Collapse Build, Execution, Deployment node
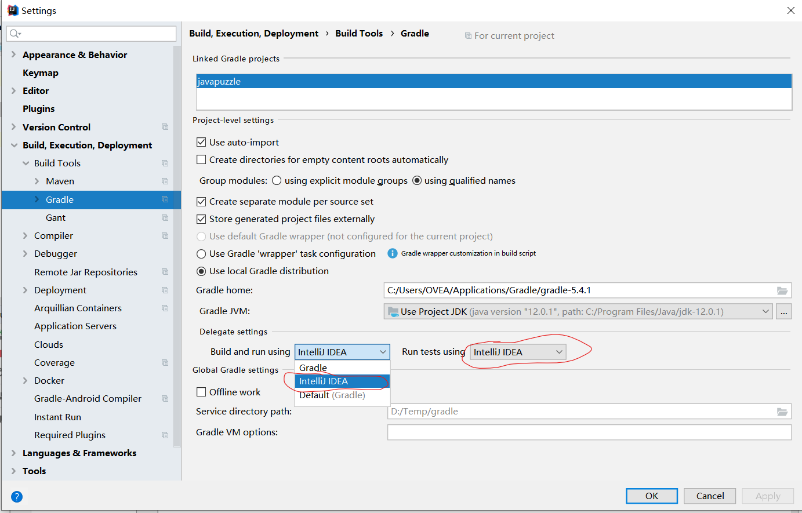Screen dimensions: 802x513 (x=14, y=145)
